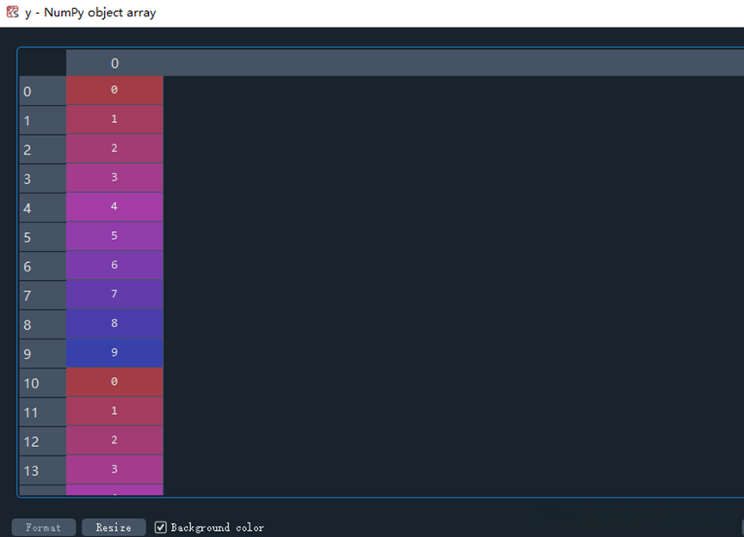Select cell with value 9 in row 9

(x=114, y=353)
